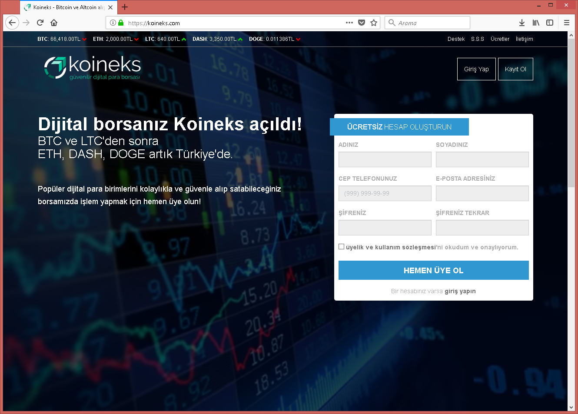Click the BTC price ticker
This screenshot has height=414, width=578.
coord(62,39)
